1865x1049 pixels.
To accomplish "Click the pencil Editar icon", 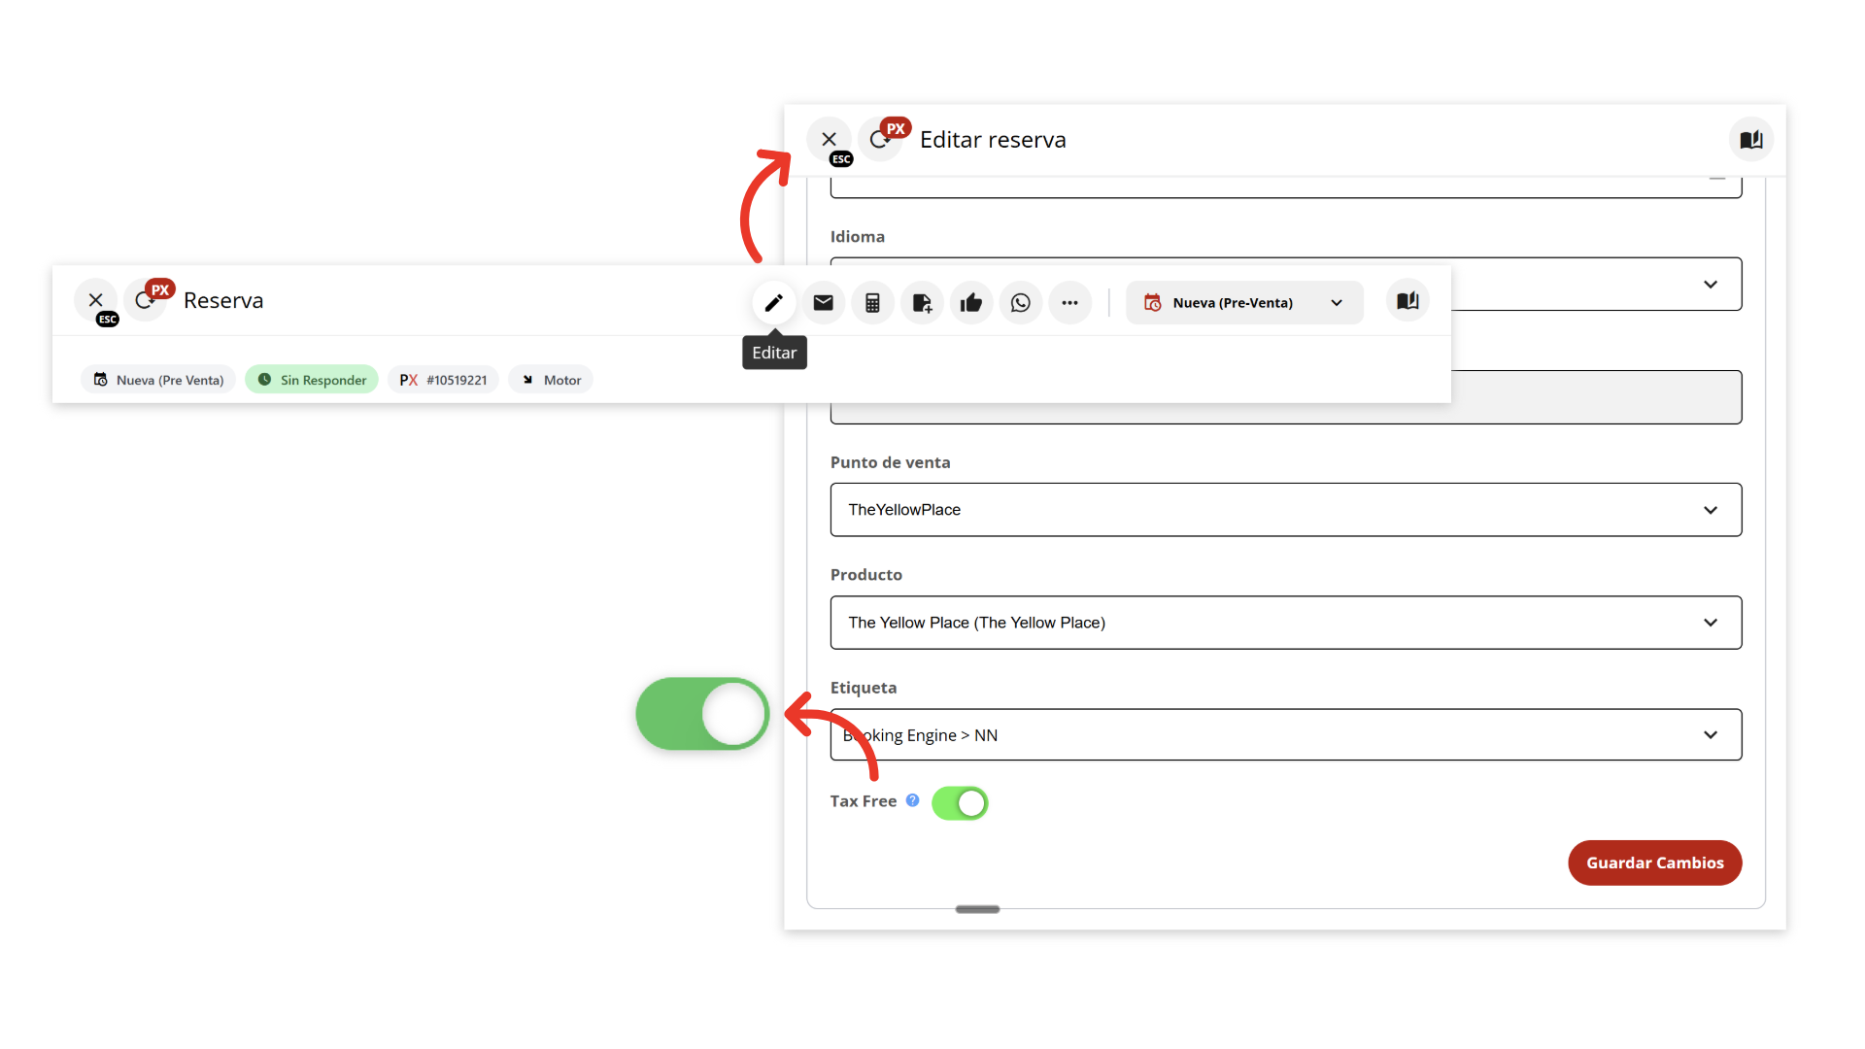I will [773, 303].
